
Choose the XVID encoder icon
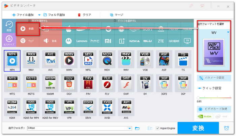tap(107, 107)
